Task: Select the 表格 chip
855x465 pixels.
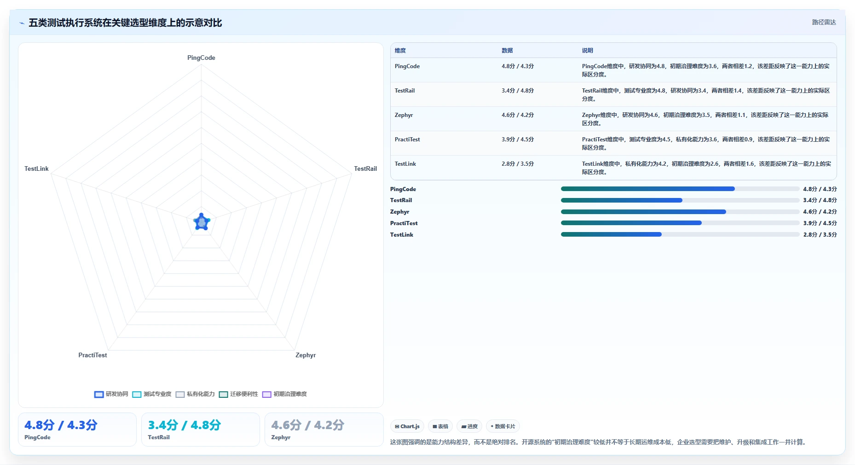Action: point(440,426)
